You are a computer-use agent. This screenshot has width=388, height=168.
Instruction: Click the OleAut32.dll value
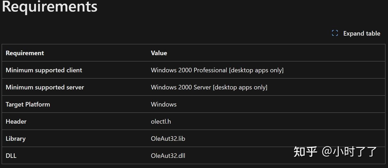click(x=168, y=156)
